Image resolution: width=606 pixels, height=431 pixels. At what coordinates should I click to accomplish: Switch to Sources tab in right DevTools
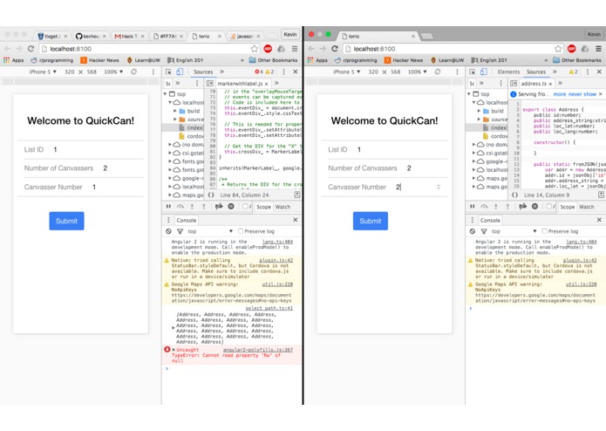pyautogui.click(x=536, y=72)
